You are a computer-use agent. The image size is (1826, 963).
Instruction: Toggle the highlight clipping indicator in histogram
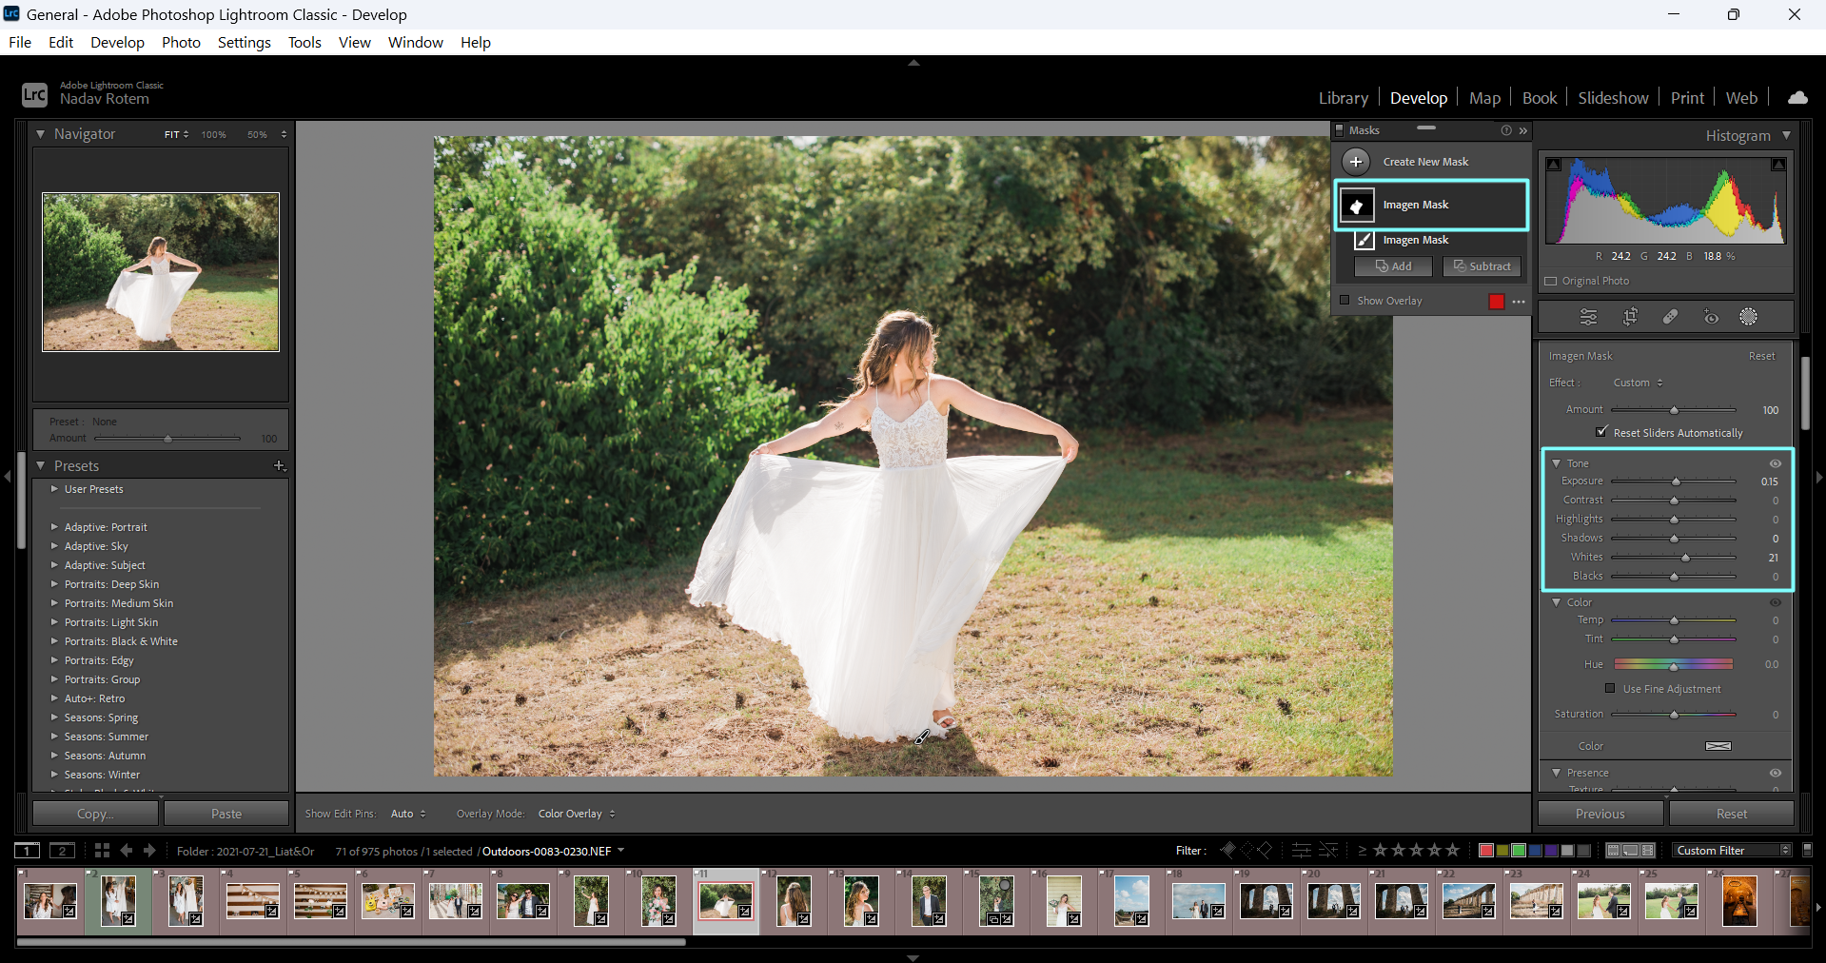[x=1777, y=165]
